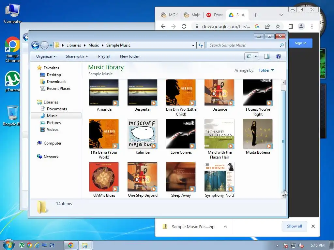334x250 pixels.
Task: Expand the address bar history dropdown
Action: click(193, 46)
